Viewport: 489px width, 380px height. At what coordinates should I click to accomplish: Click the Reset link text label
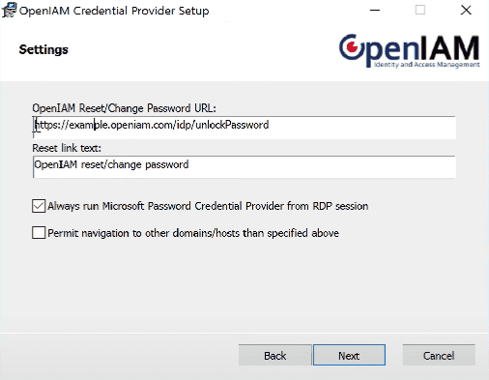(x=67, y=148)
